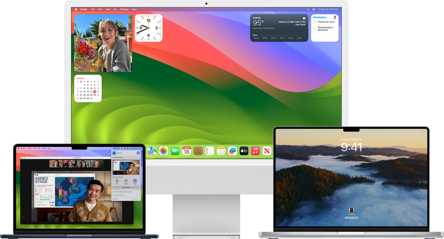Launch Photos from the iMac dock
The image size is (444, 239).
click(x=163, y=151)
